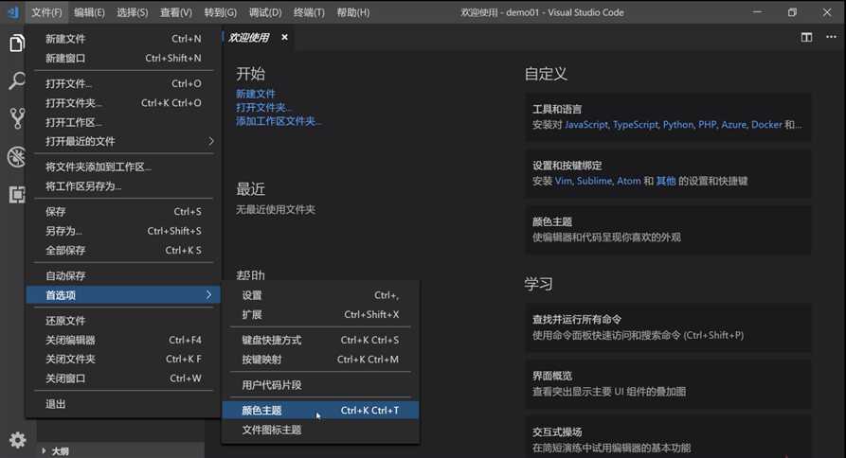Select 打开文件夹... menu item
This screenshot has height=458, width=846.
tap(123, 103)
